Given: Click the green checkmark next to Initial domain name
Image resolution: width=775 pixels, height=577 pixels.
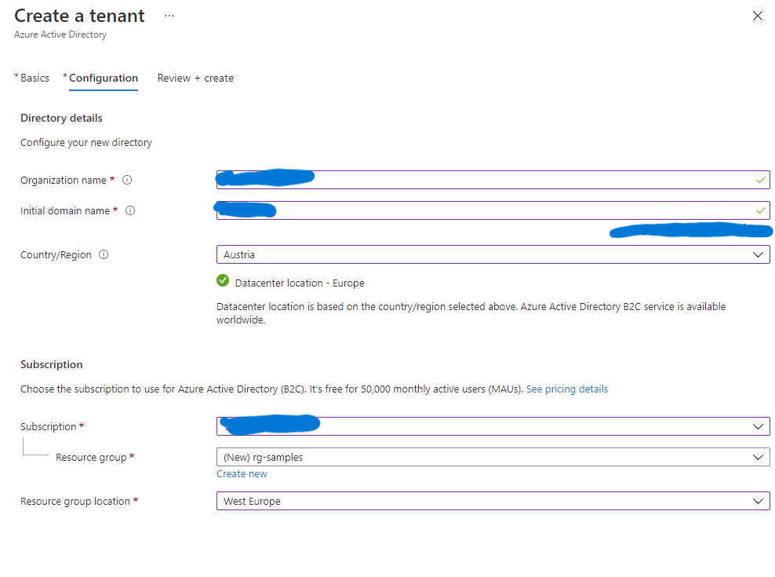Looking at the screenshot, I should point(759,210).
